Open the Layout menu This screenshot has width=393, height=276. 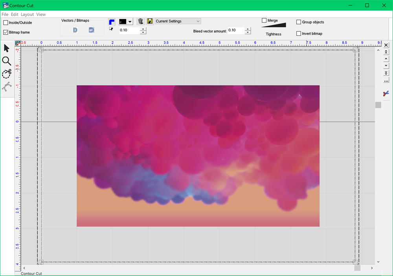[x=27, y=15]
